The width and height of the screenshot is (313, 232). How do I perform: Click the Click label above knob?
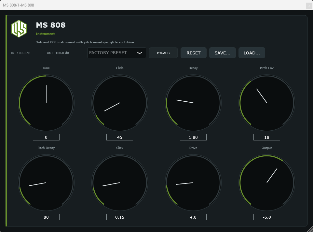click(119, 148)
